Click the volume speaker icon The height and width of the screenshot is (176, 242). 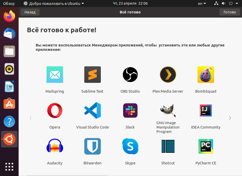click(223, 3)
